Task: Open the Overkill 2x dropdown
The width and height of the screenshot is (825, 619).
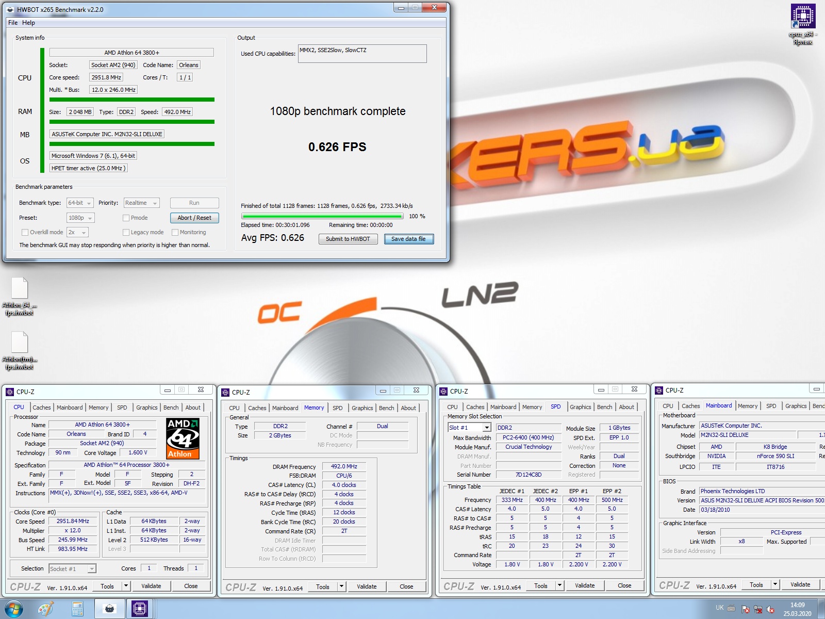Action: point(77,232)
